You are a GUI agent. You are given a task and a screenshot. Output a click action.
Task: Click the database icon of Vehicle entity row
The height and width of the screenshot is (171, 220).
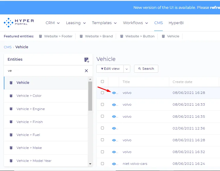pos(11,83)
